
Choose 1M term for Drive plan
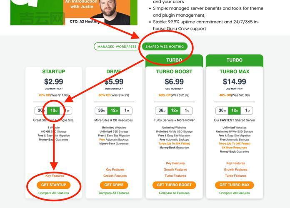(126, 111)
